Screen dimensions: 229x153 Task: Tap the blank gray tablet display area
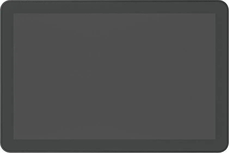pos(114,76)
